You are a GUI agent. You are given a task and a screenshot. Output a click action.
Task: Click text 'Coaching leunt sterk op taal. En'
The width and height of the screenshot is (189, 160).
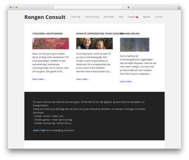[x=93, y=54]
